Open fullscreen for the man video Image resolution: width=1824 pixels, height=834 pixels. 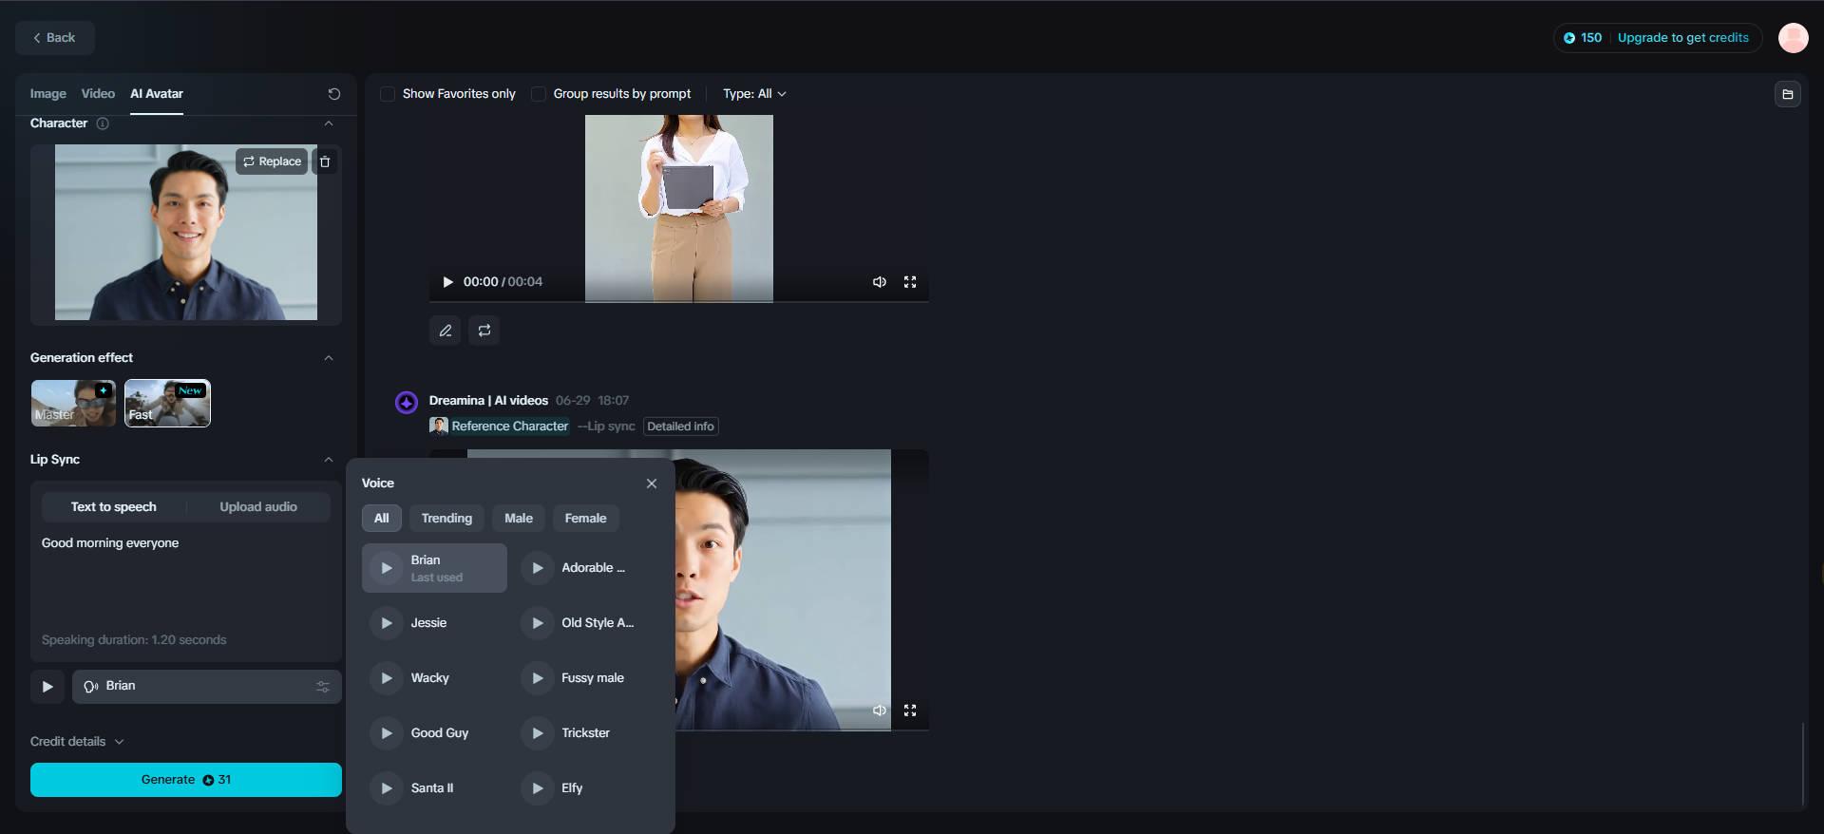pos(910,711)
